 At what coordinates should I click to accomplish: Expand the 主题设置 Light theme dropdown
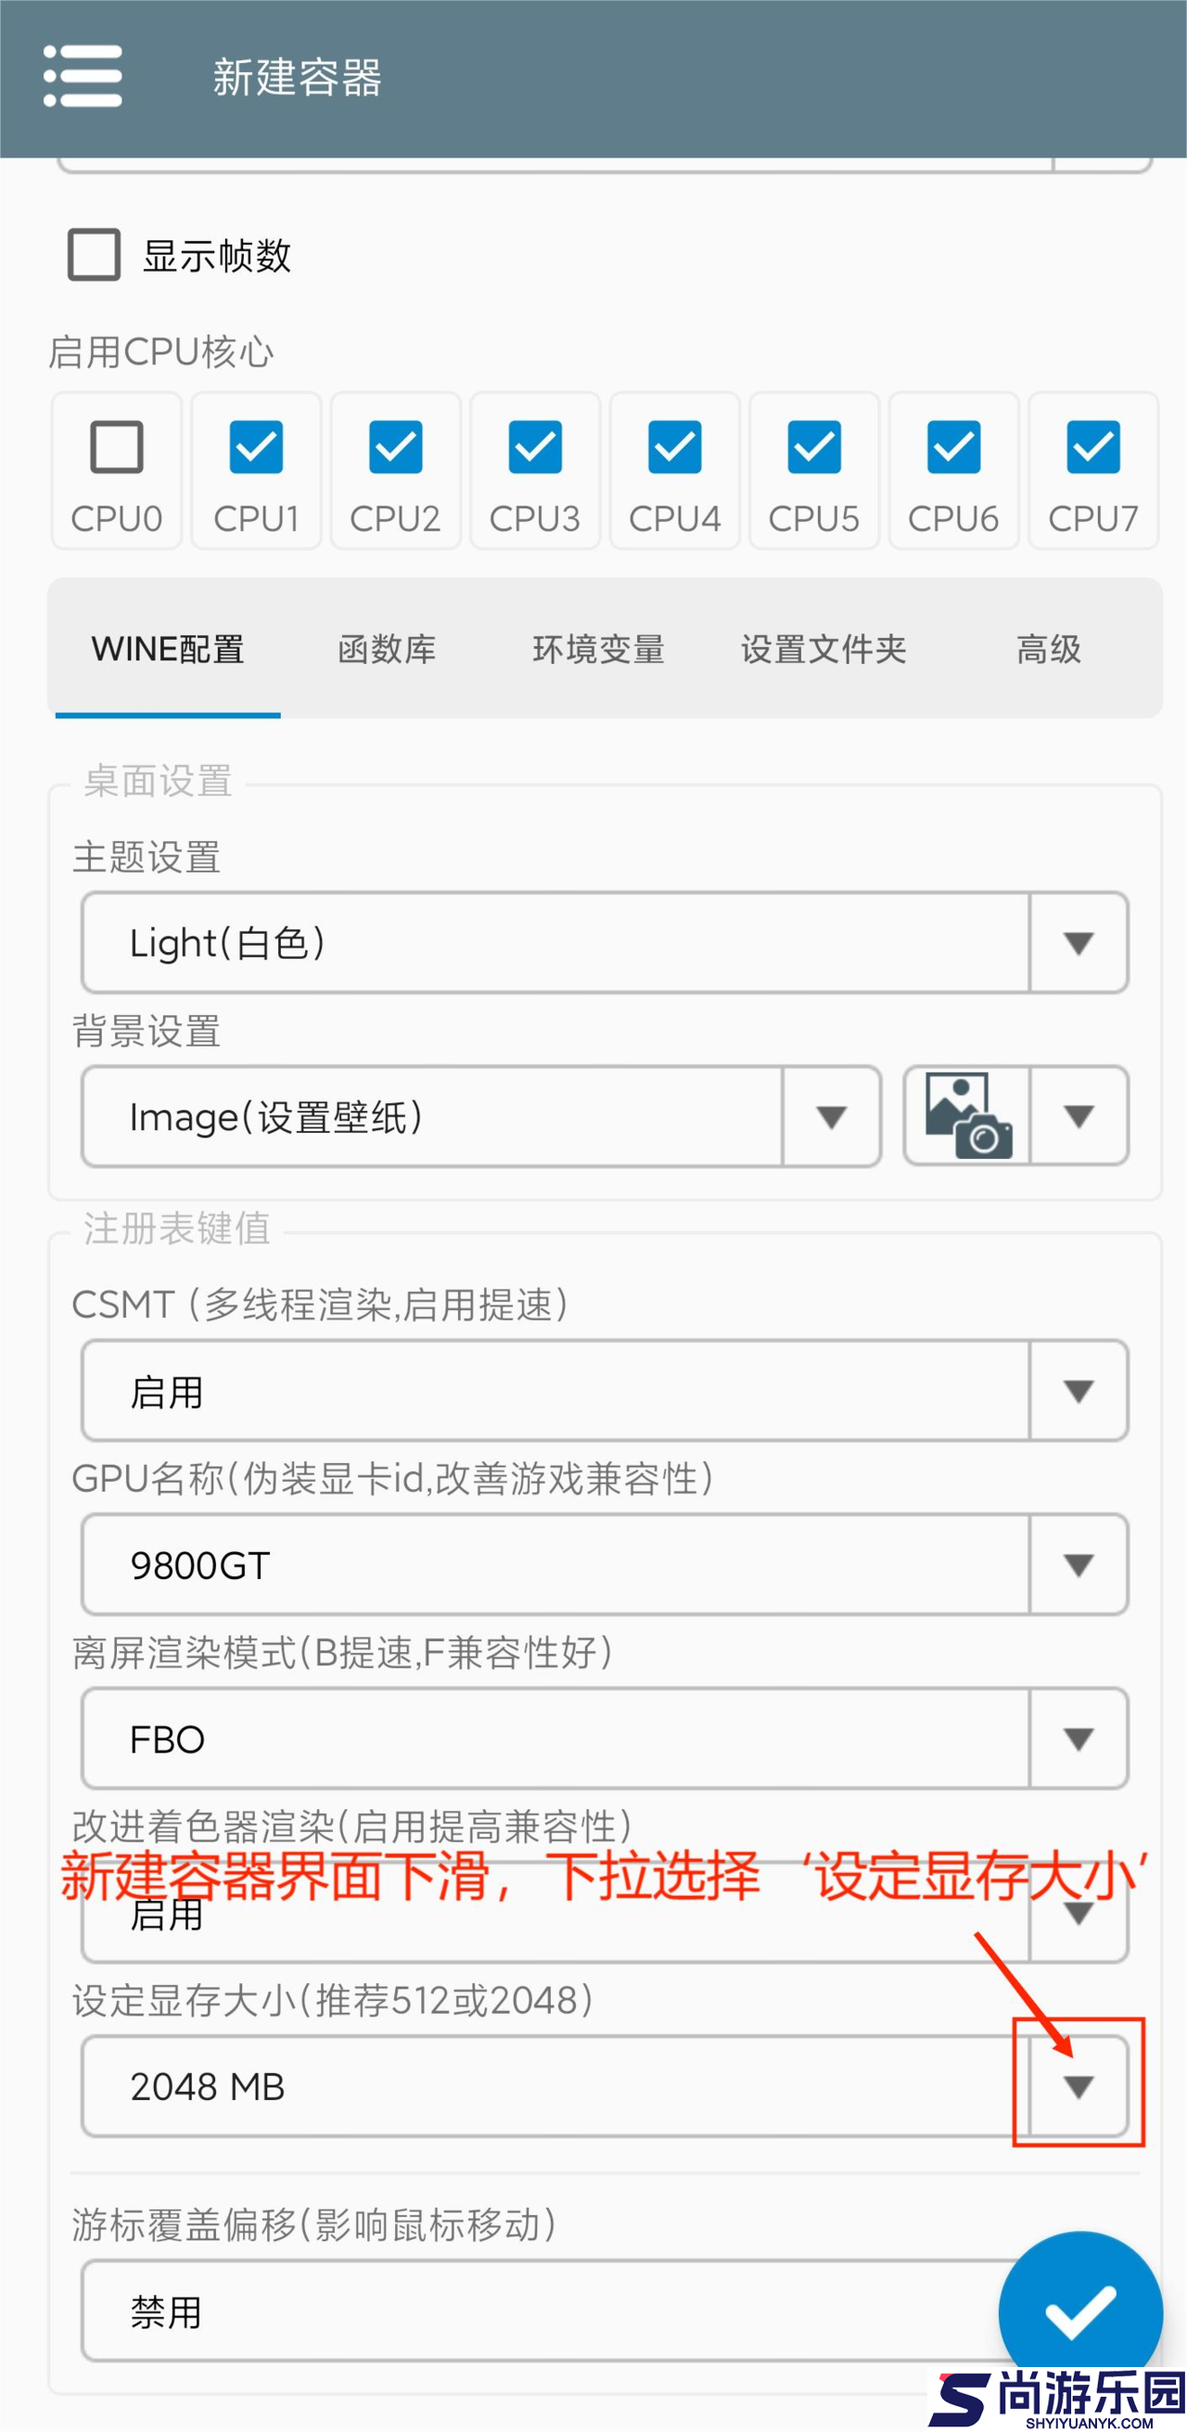[1078, 943]
